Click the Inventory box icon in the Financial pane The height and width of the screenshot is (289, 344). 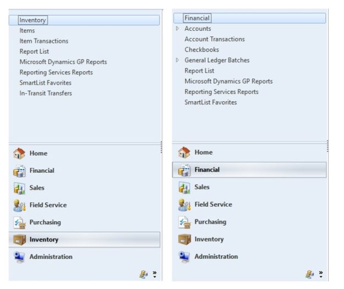point(184,239)
